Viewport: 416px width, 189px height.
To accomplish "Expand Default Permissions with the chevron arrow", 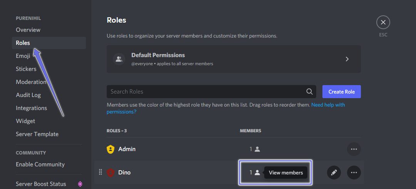I will point(347,59).
